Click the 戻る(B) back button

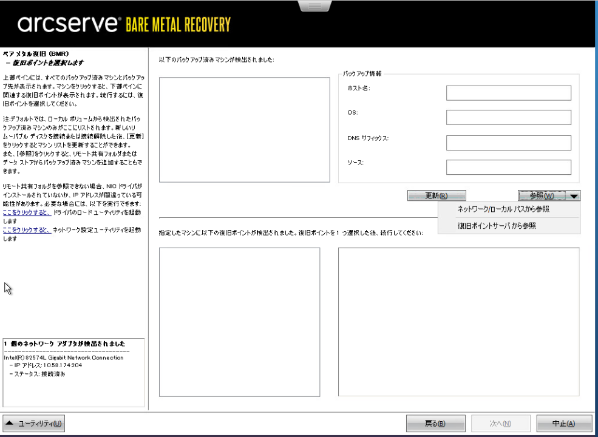435,423
